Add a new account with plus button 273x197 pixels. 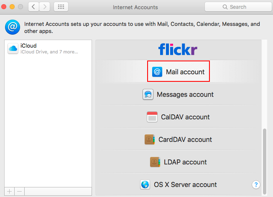pos(9,192)
